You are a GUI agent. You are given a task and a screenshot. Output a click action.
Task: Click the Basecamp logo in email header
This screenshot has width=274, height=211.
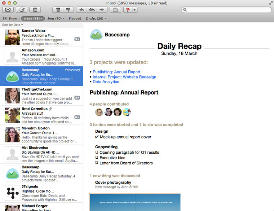click(96, 35)
